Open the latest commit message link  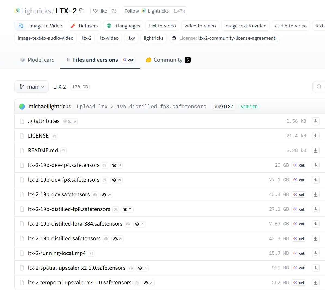pyautogui.click(x=141, y=106)
